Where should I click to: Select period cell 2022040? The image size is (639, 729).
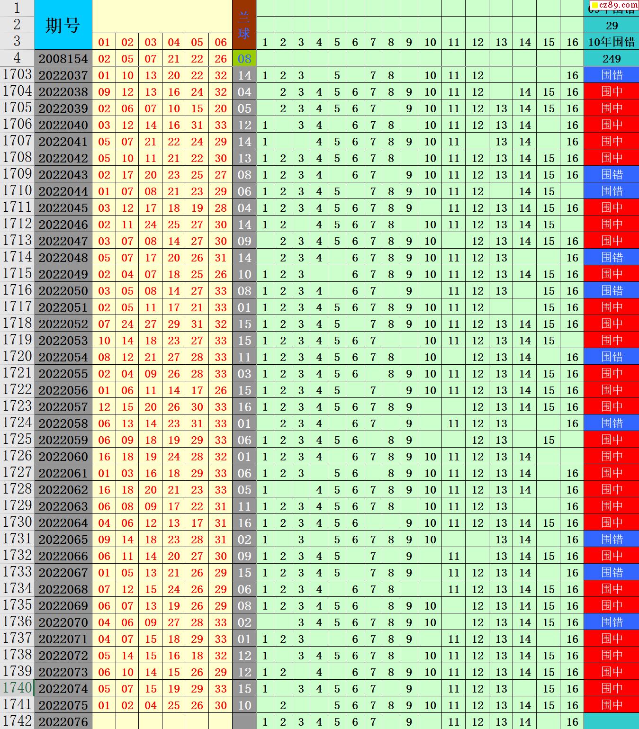63,125
